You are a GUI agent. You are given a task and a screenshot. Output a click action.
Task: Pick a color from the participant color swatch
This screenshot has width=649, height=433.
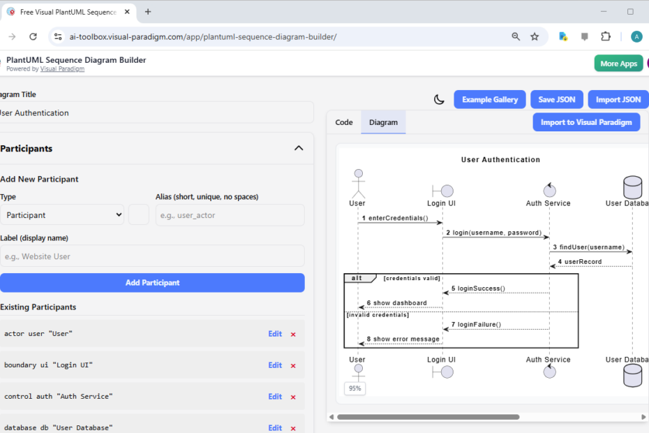[139, 215]
